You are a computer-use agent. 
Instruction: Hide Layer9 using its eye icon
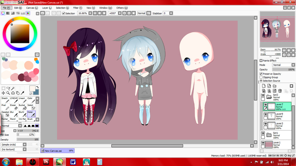pyautogui.click(x=265, y=114)
